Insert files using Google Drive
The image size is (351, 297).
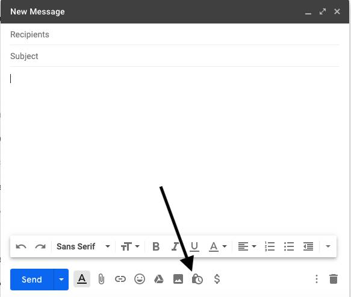(x=159, y=279)
